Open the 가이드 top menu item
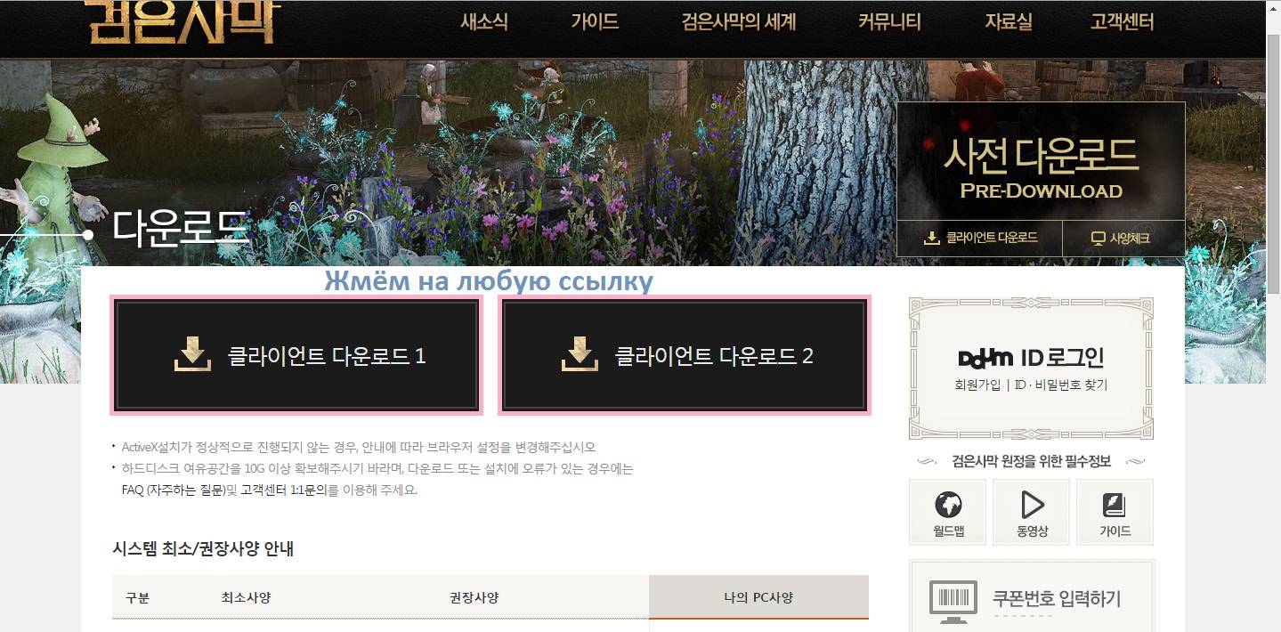This screenshot has width=1281, height=632. [595, 22]
